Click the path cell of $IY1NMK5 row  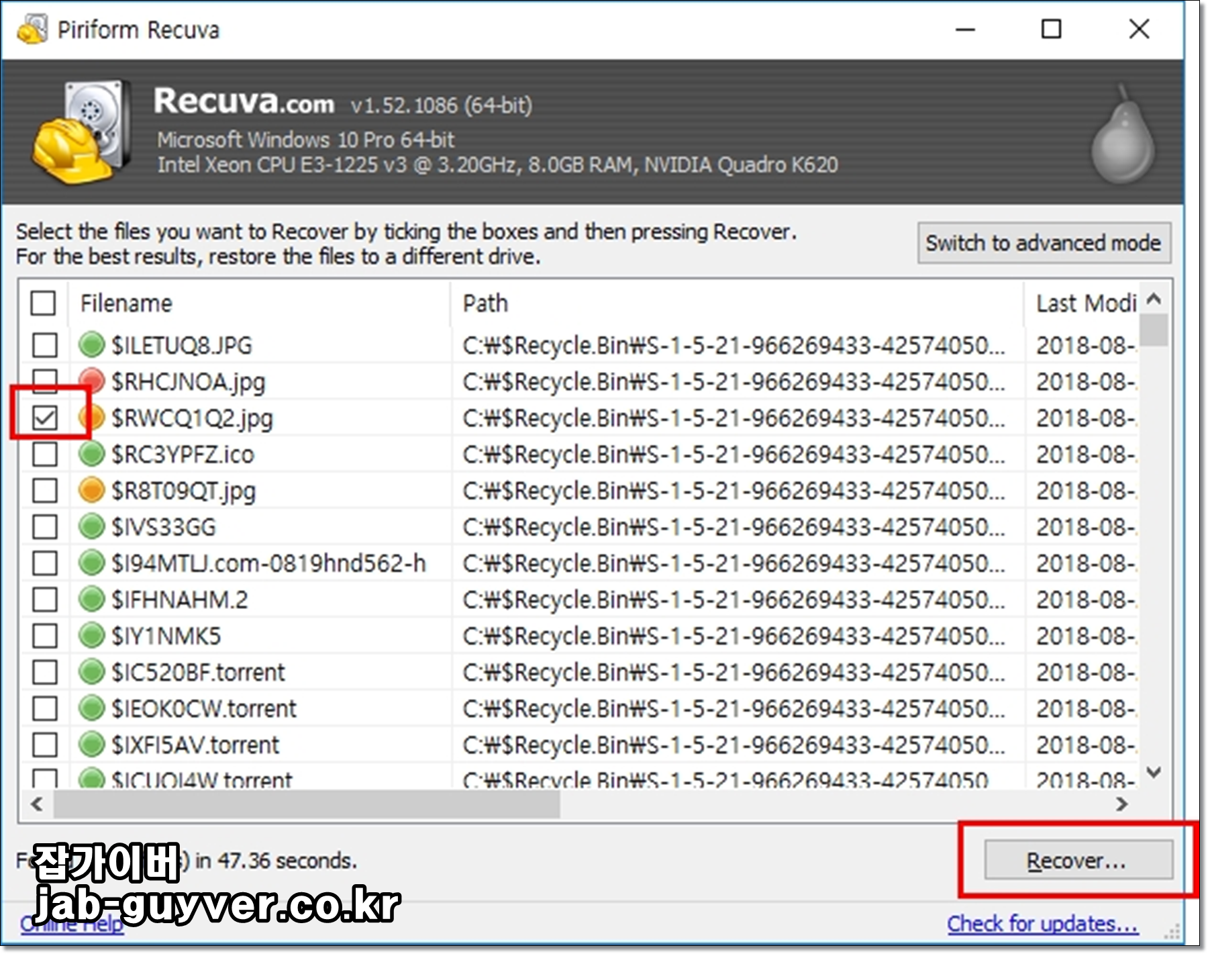tap(734, 635)
